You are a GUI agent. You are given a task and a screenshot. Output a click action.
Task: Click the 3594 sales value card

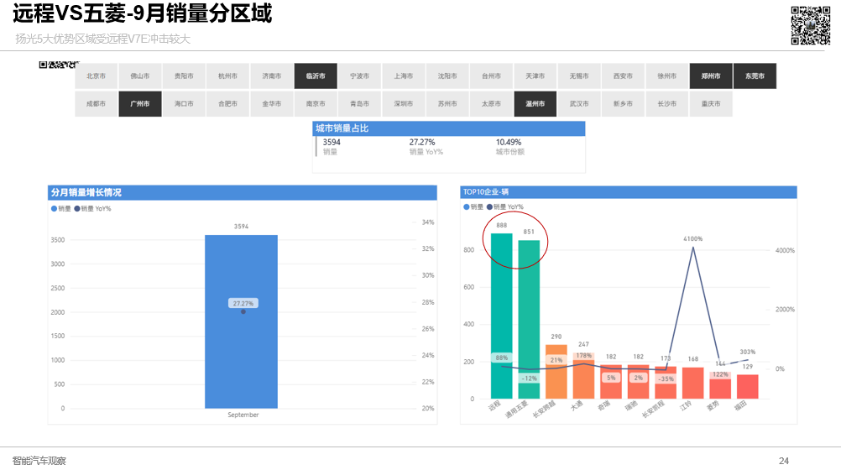click(x=332, y=142)
